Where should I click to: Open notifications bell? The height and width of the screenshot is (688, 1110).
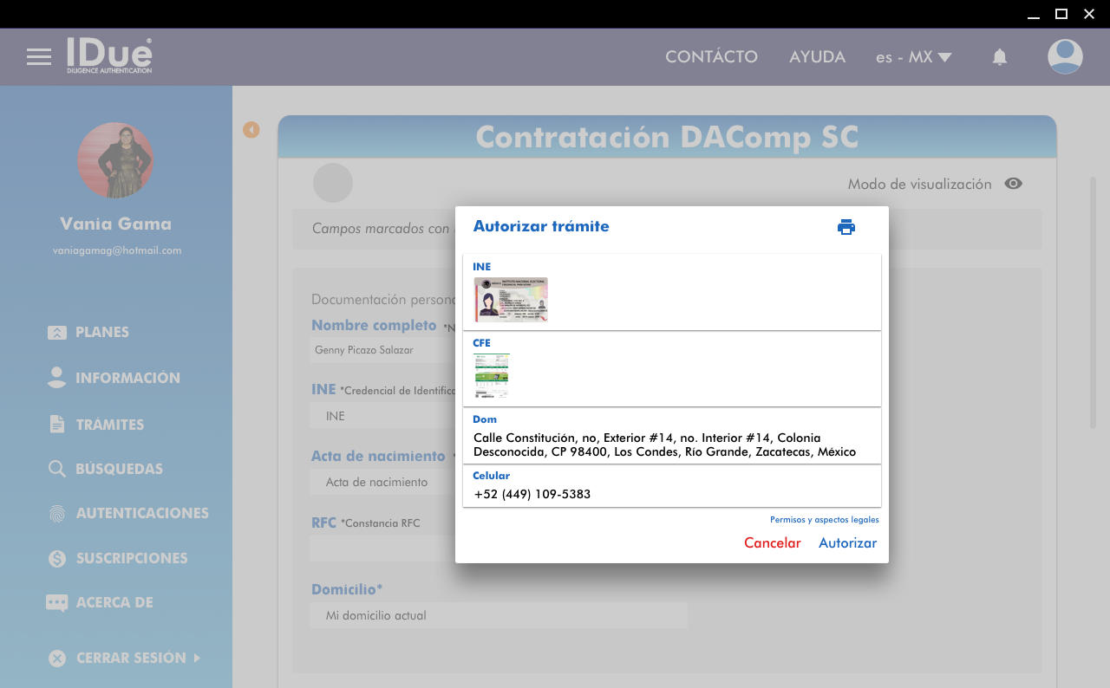point(1000,57)
